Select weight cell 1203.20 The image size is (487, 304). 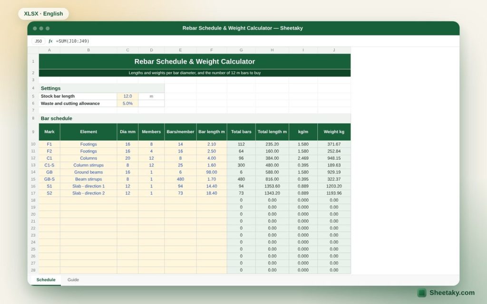[x=334, y=186]
